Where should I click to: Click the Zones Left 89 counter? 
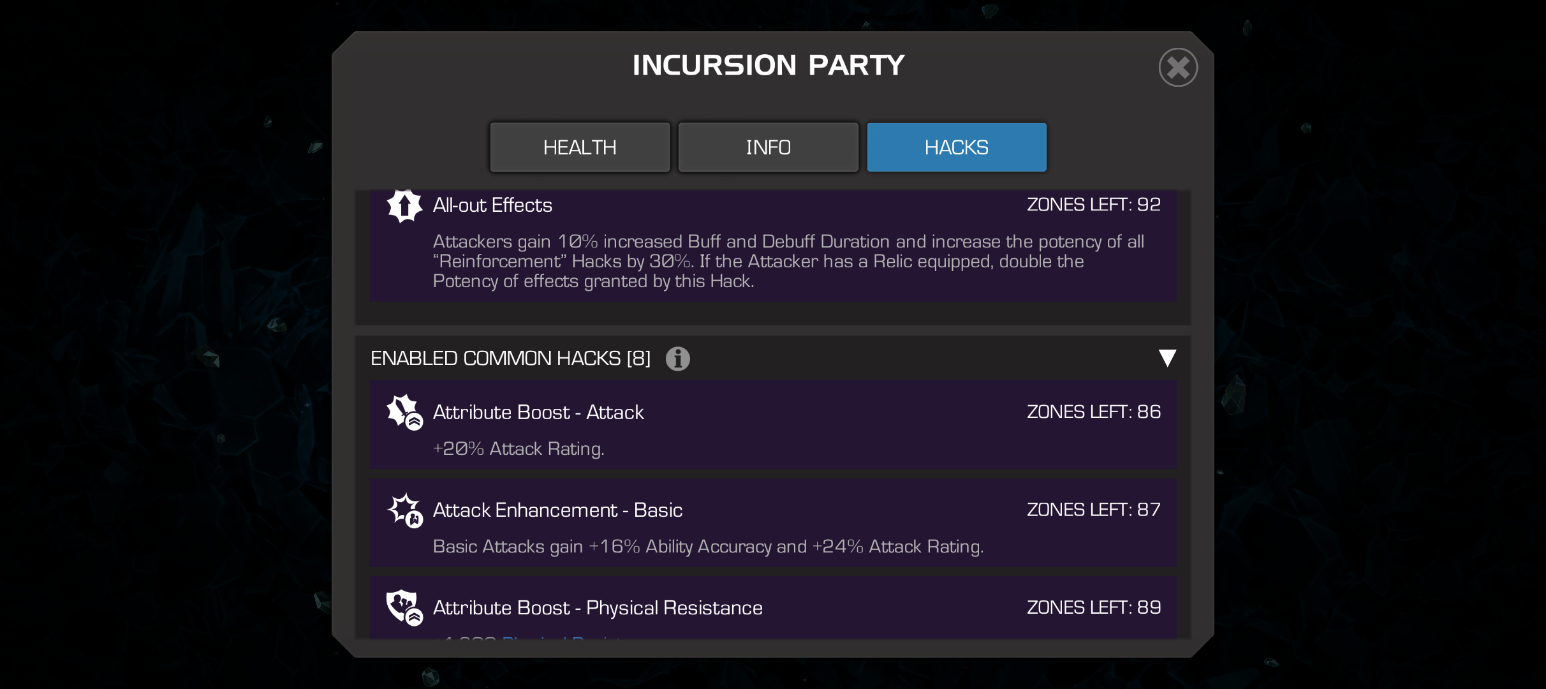click(x=1093, y=607)
